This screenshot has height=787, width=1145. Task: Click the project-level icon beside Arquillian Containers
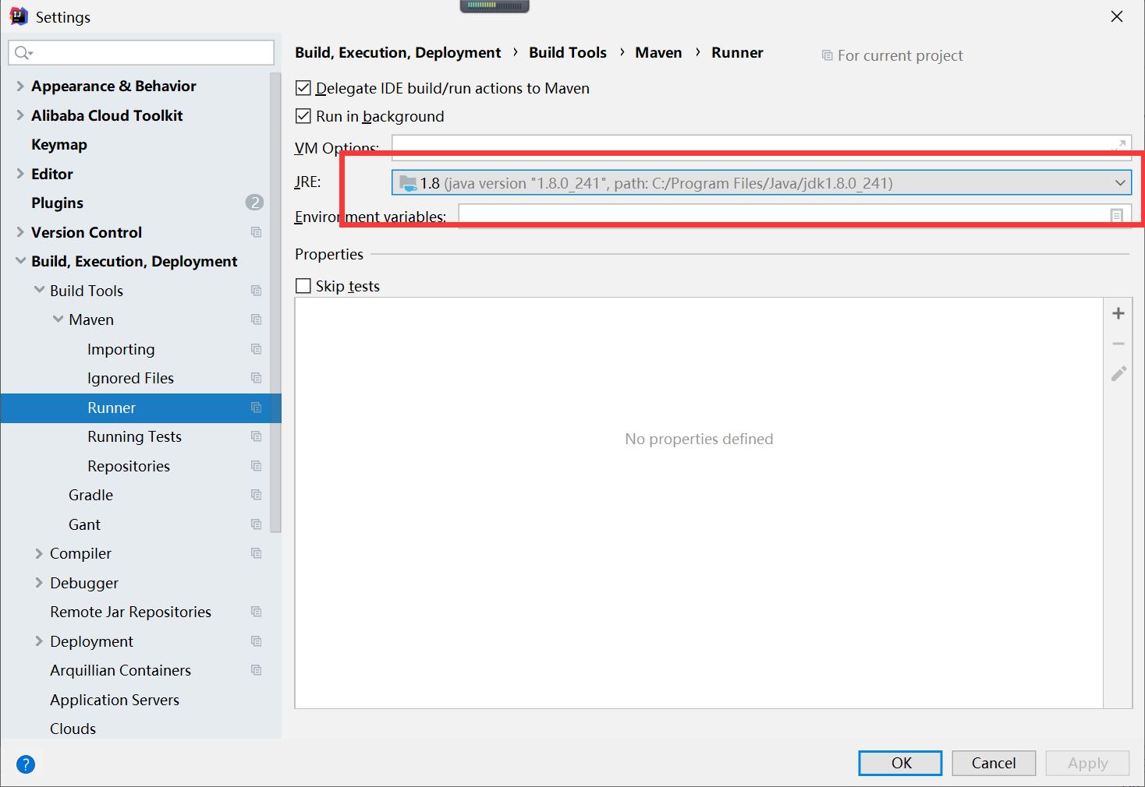256,670
